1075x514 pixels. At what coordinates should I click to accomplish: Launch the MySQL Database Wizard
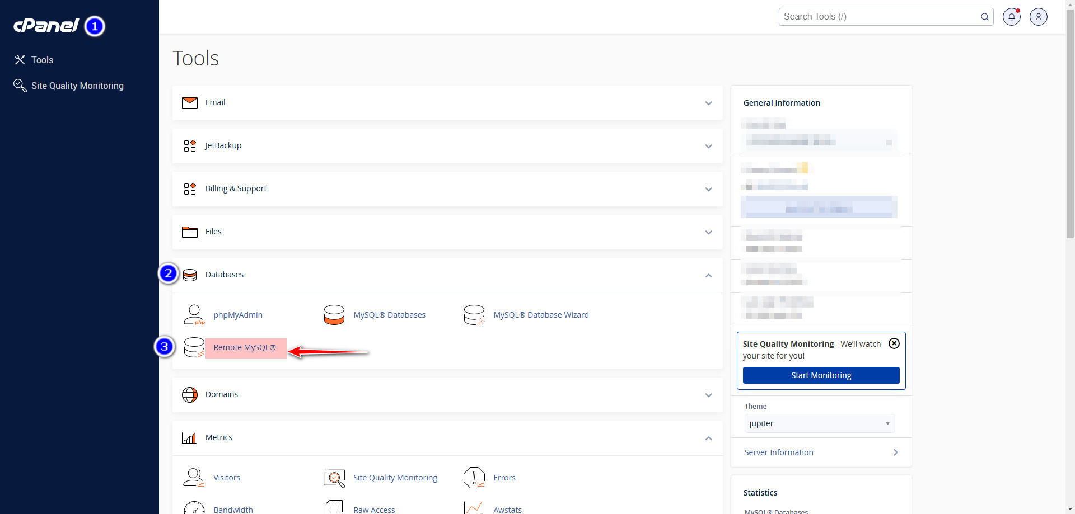click(x=540, y=315)
